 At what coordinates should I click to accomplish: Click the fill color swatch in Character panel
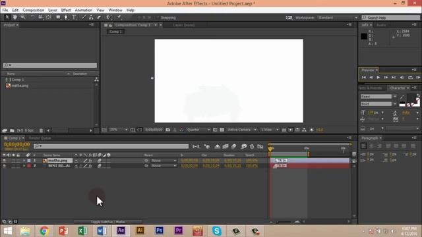[411, 97]
